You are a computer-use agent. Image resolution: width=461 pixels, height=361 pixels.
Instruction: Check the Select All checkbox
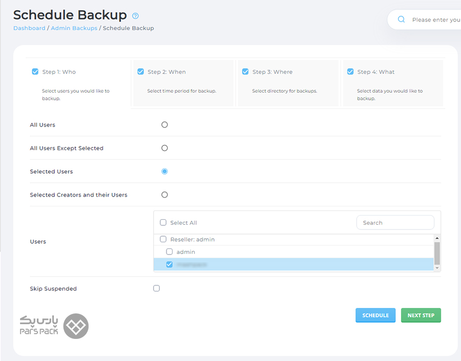click(163, 223)
